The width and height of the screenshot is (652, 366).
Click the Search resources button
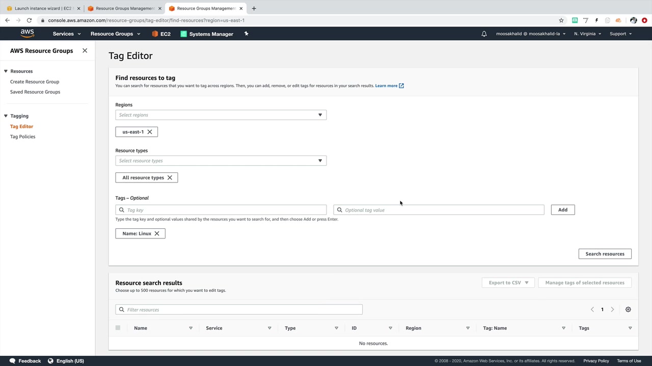(605, 254)
